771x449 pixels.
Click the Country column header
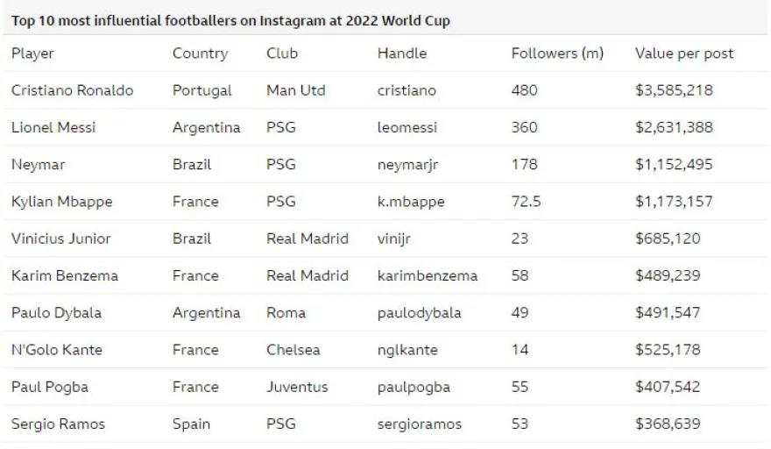(x=200, y=53)
